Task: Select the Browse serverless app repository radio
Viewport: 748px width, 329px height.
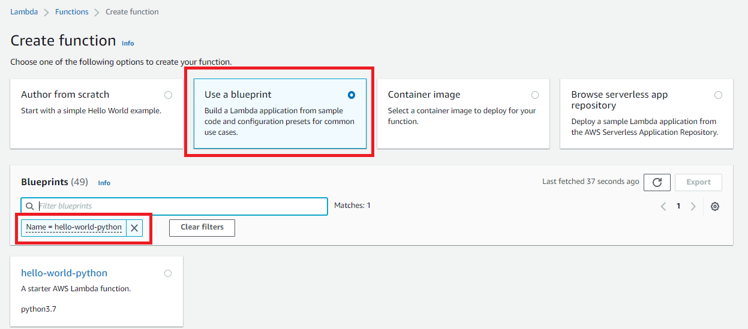Action: point(718,95)
